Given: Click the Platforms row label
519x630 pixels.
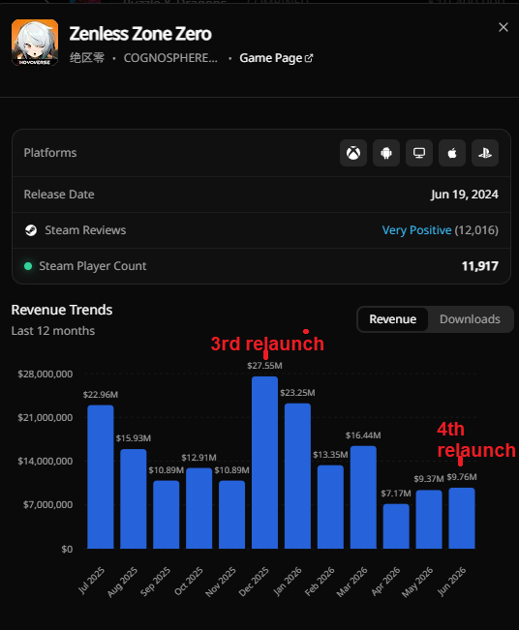Looking at the screenshot, I should pos(50,153).
